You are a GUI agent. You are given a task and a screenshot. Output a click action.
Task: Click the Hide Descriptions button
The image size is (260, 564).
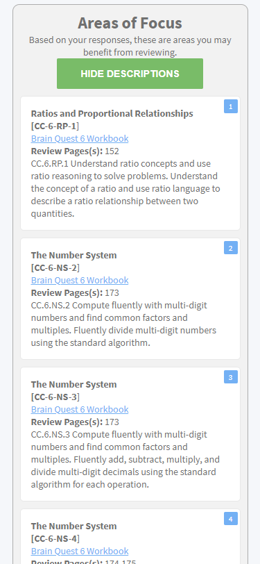pos(130,74)
